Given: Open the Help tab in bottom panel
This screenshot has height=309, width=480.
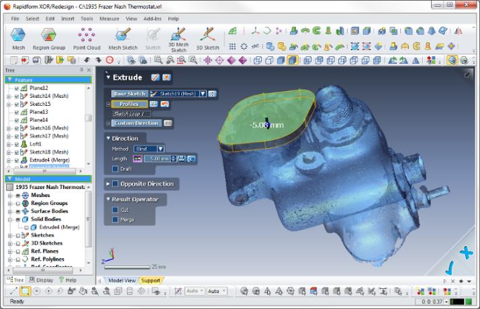Looking at the screenshot, I should click(68, 280).
